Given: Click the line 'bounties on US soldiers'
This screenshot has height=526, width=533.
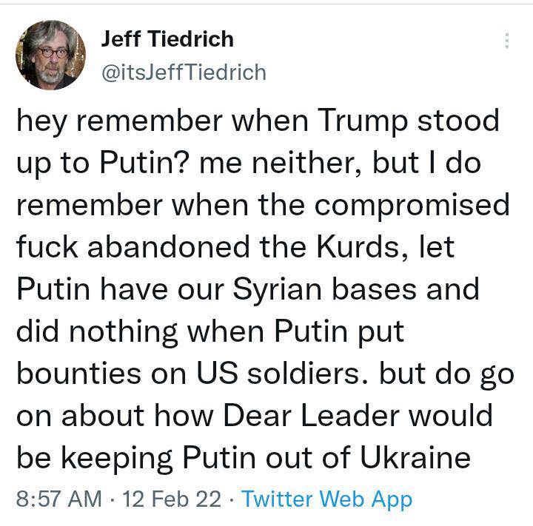Looking at the screenshot, I should 265,374.
